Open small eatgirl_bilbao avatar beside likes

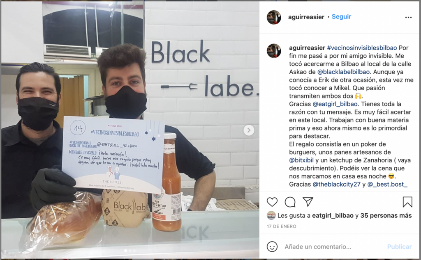click(271, 216)
